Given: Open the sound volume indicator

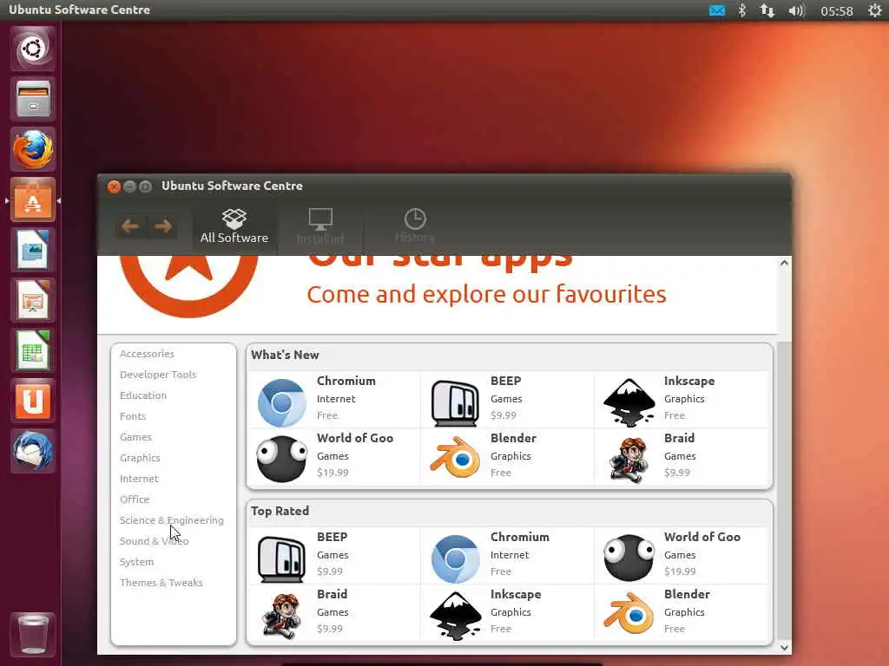Looking at the screenshot, I should point(796,10).
